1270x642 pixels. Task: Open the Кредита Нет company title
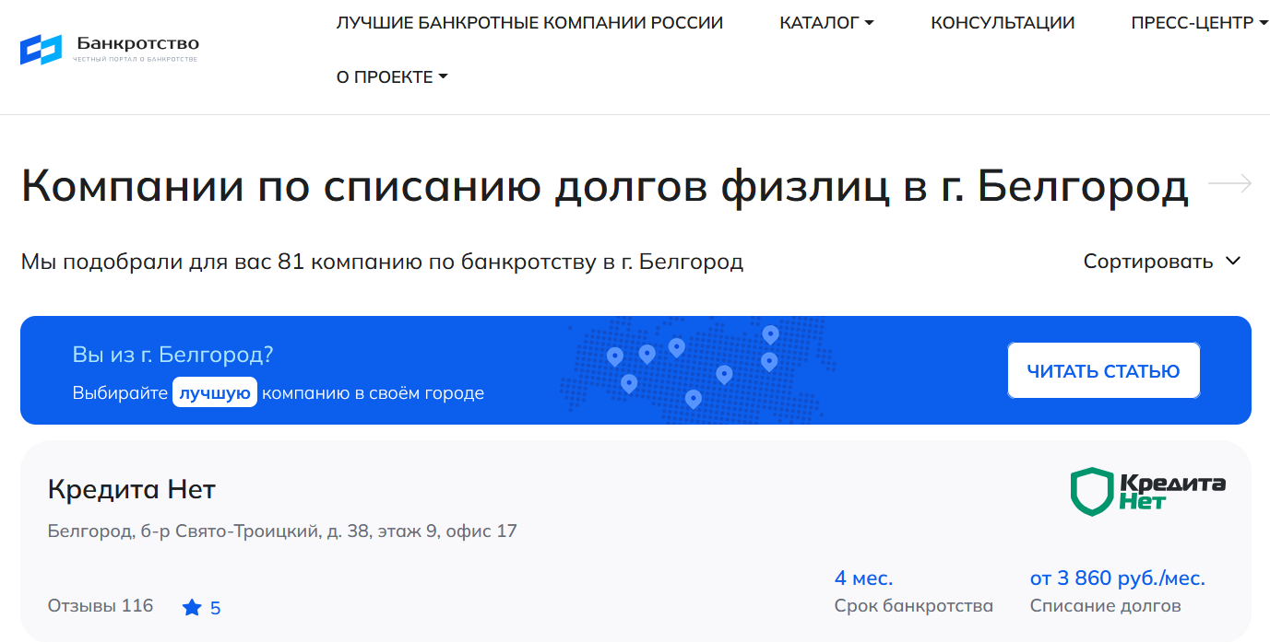(x=131, y=489)
